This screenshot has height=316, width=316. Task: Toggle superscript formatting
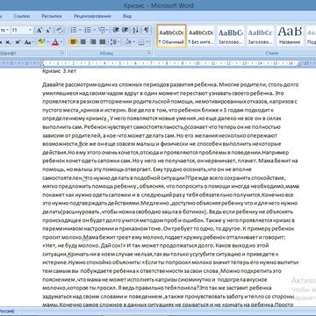(18, 42)
